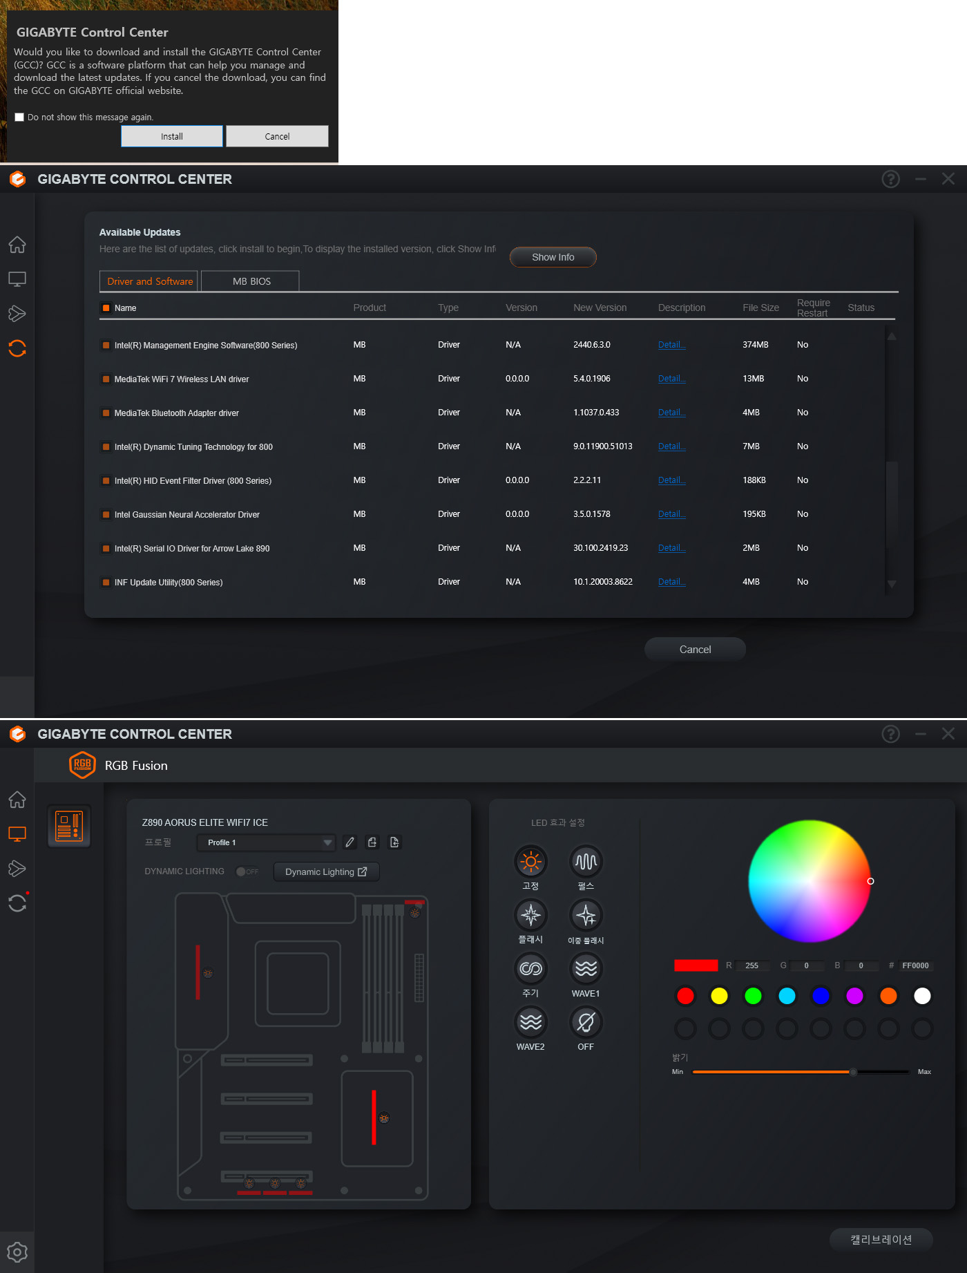The height and width of the screenshot is (1273, 967).
Task: Click the 캘리브레이션 calibration button
Action: click(881, 1239)
